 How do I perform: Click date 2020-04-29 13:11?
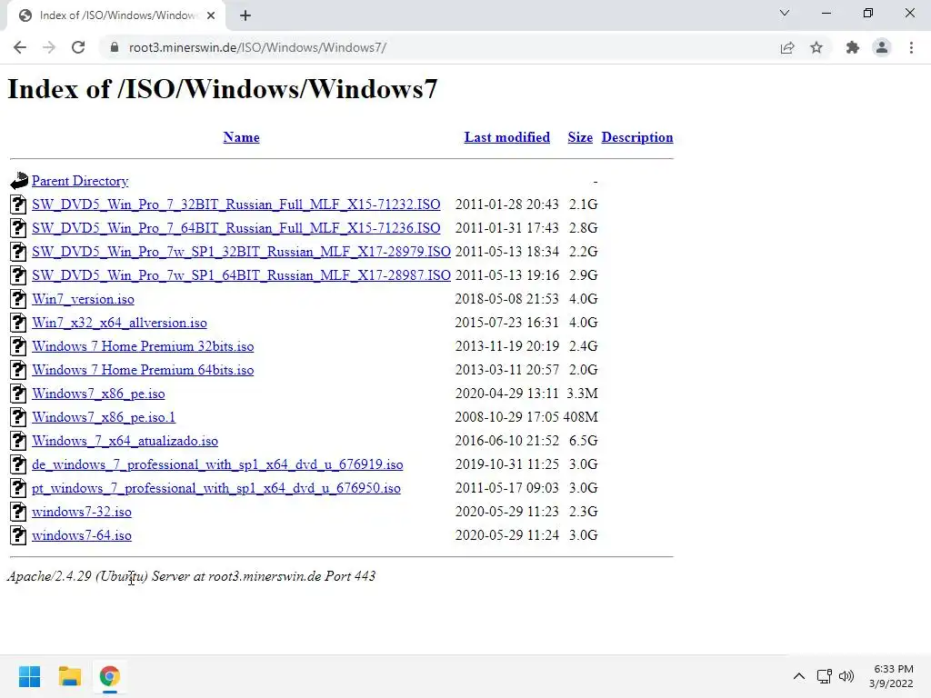pyautogui.click(x=506, y=394)
